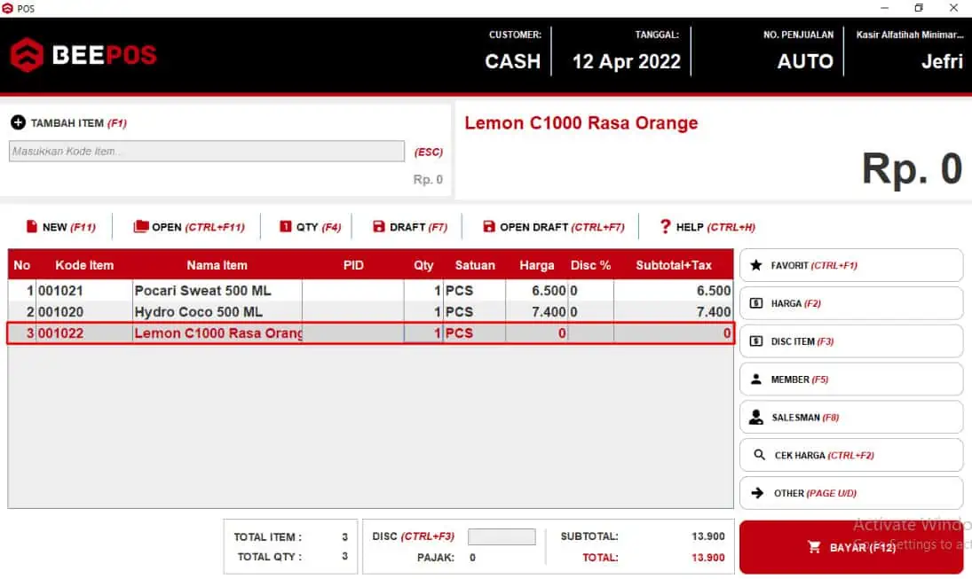The width and height of the screenshot is (972, 579).
Task: Start a new sale with NEW (F11)
Action: click(x=61, y=227)
